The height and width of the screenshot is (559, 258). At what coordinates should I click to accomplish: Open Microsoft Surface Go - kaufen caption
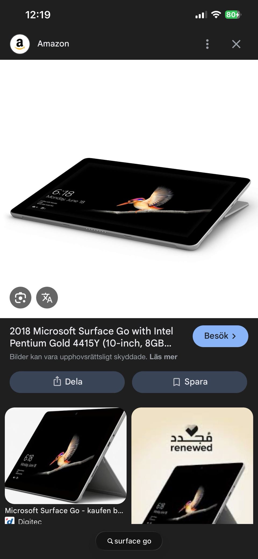64,510
